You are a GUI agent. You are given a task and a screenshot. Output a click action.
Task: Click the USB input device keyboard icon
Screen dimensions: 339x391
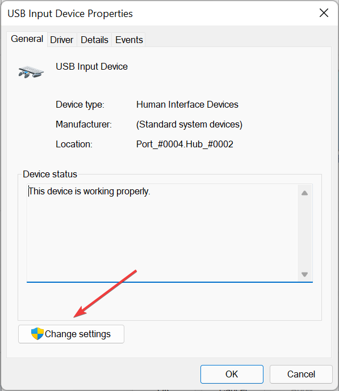click(x=31, y=72)
